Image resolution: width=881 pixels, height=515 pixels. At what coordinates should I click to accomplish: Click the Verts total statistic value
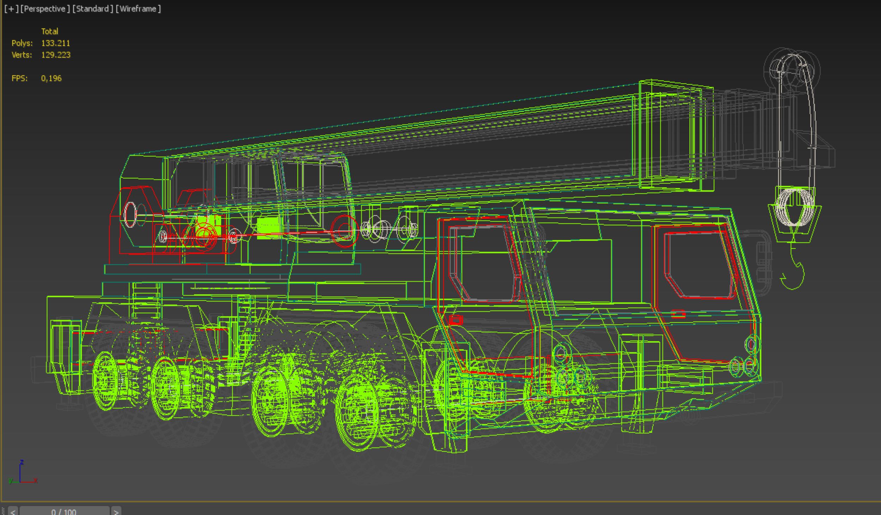click(56, 55)
